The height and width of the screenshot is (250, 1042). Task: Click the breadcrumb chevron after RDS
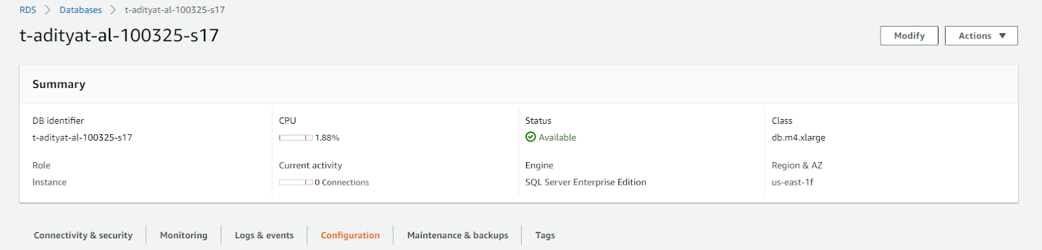(48, 10)
